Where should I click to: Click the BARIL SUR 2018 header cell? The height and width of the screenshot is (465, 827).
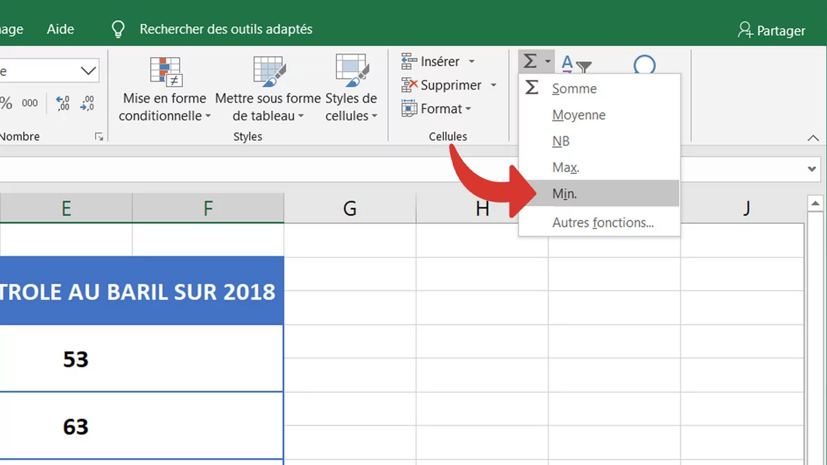tap(141, 291)
